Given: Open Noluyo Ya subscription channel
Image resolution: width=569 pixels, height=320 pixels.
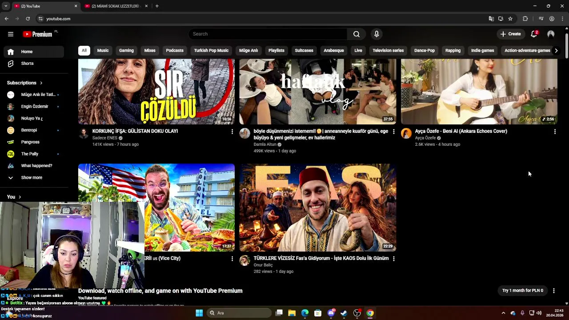Looking at the screenshot, I should click(x=34, y=118).
